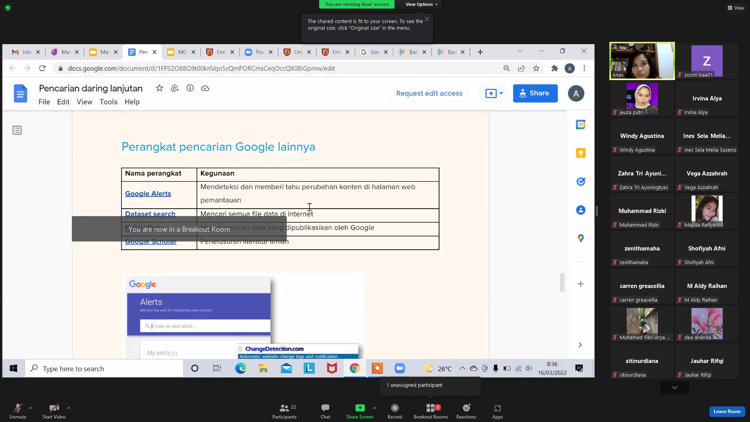Click Request edit access

click(x=429, y=93)
